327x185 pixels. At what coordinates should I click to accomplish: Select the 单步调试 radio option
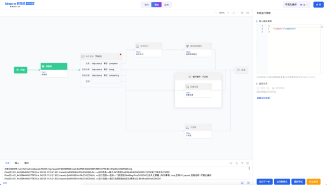[273, 88]
